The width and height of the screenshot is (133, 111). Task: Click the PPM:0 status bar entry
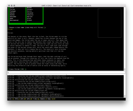tap(17, 99)
